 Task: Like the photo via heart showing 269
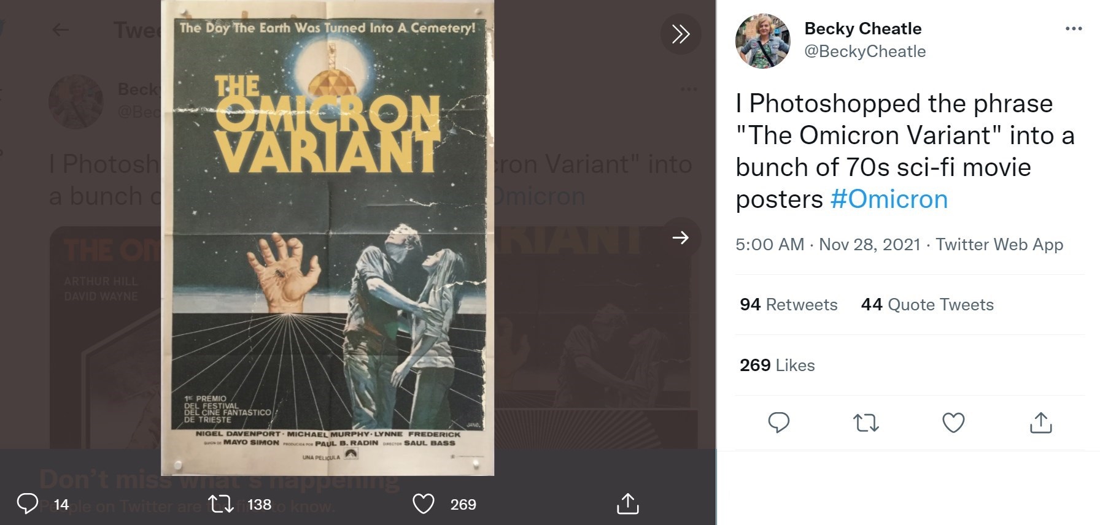point(423,504)
